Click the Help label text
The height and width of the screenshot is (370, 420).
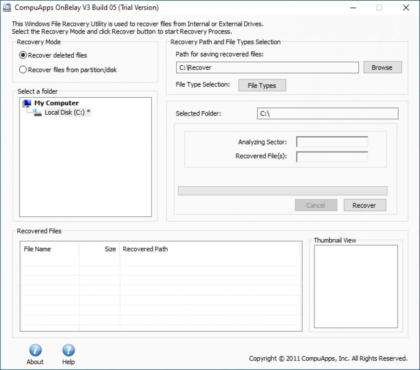(68, 362)
